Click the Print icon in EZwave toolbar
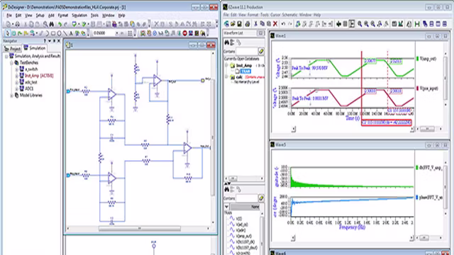Image resolution: width=454 pixels, height=255 pixels. tap(248, 24)
